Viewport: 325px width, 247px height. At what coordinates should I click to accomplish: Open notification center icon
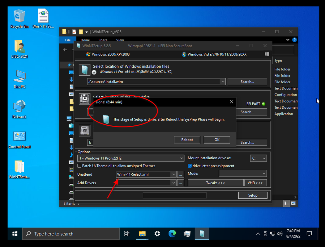(x=309, y=234)
